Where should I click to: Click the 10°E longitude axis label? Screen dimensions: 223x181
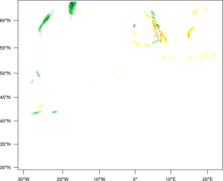coord(171,178)
